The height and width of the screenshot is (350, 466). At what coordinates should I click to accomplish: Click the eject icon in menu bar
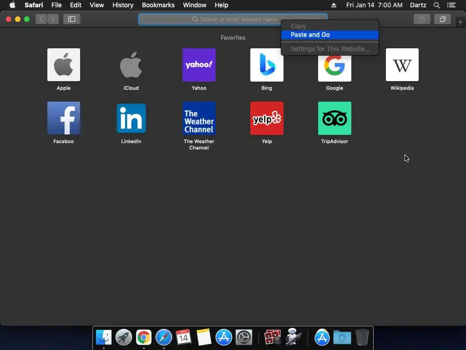[x=334, y=5]
